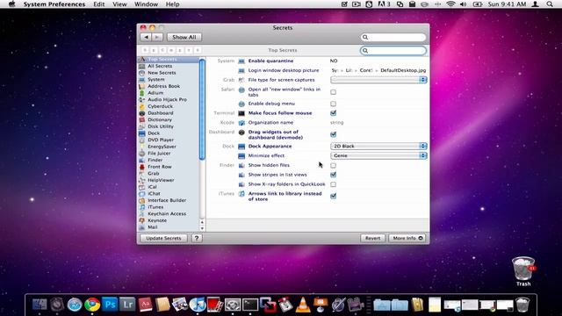Open the Keynote sidebar icon
Viewport: 562px width, 316px height.
click(142, 220)
